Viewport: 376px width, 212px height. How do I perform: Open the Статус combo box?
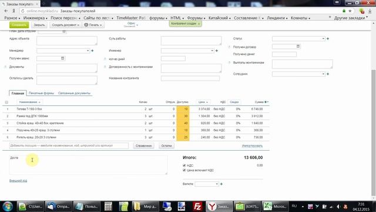click(298, 38)
